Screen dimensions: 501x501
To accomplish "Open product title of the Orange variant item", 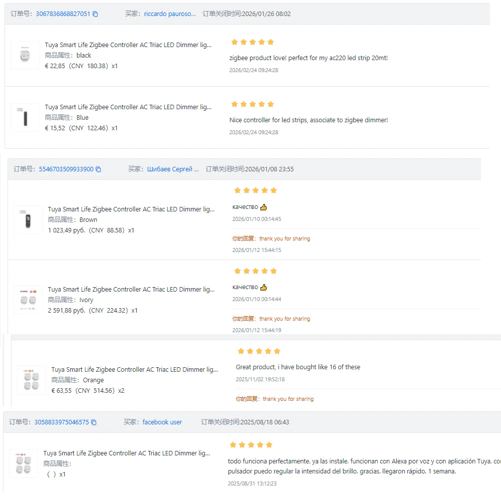I will click(x=134, y=369).
